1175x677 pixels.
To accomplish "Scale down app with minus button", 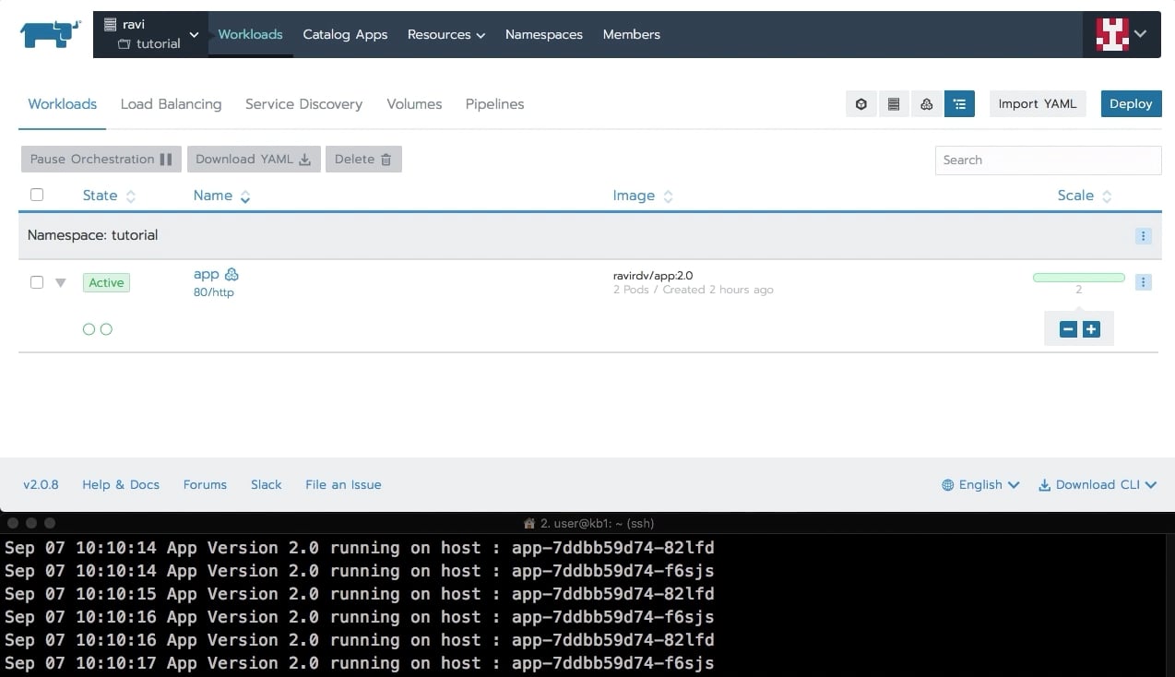I will click(x=1068, y=329).
